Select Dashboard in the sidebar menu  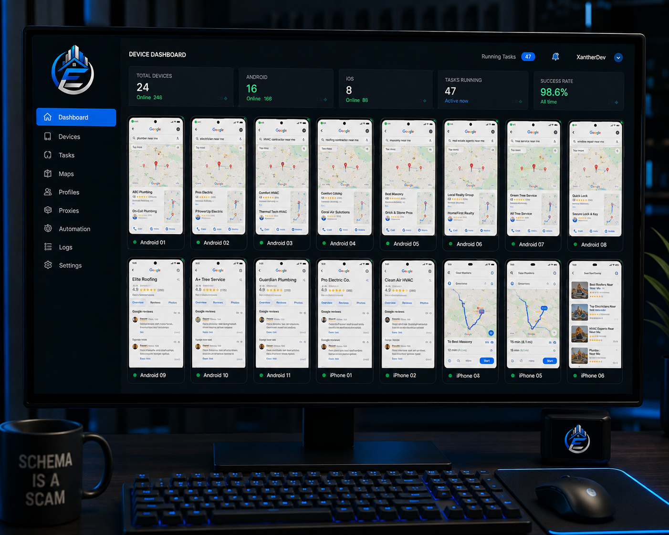[76, 117]
